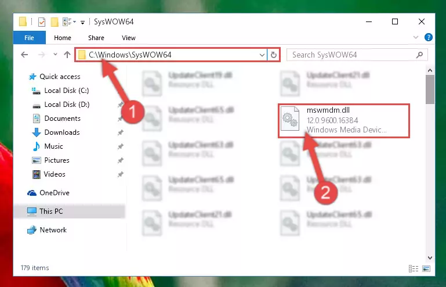This screenshot has height=287, width=446.
Task: Click the pin icon beside Videos
Action: pyautogui.click(x=121, y=174)
